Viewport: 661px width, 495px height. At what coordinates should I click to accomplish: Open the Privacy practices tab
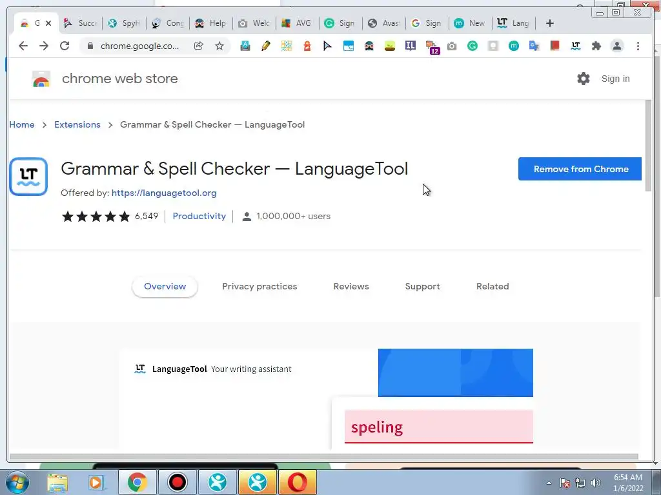click(x=259, y=286)
